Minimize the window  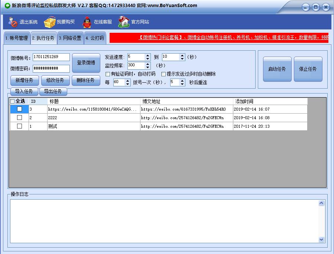(x=305, y=7)
